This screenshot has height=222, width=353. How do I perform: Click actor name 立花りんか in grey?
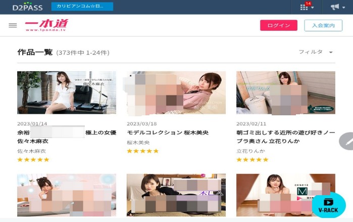(x=250, y=151)
